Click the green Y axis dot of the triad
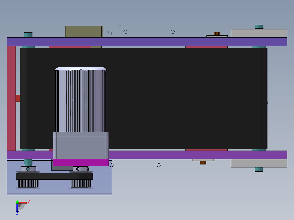Screen dimensions: 294x220 coord(17,202)
